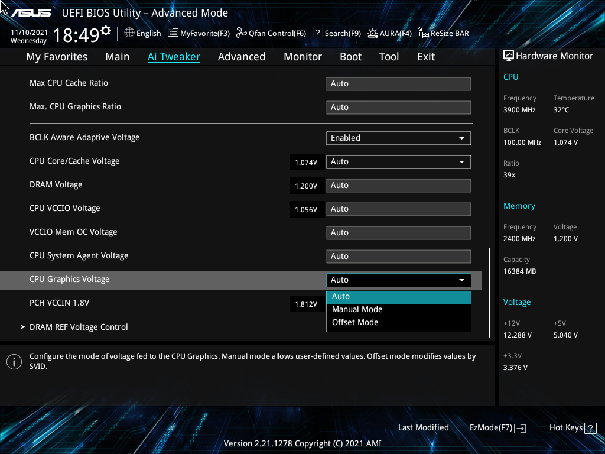
Task: Click the 100.00 MHz BCLK value
Action: 522,142
